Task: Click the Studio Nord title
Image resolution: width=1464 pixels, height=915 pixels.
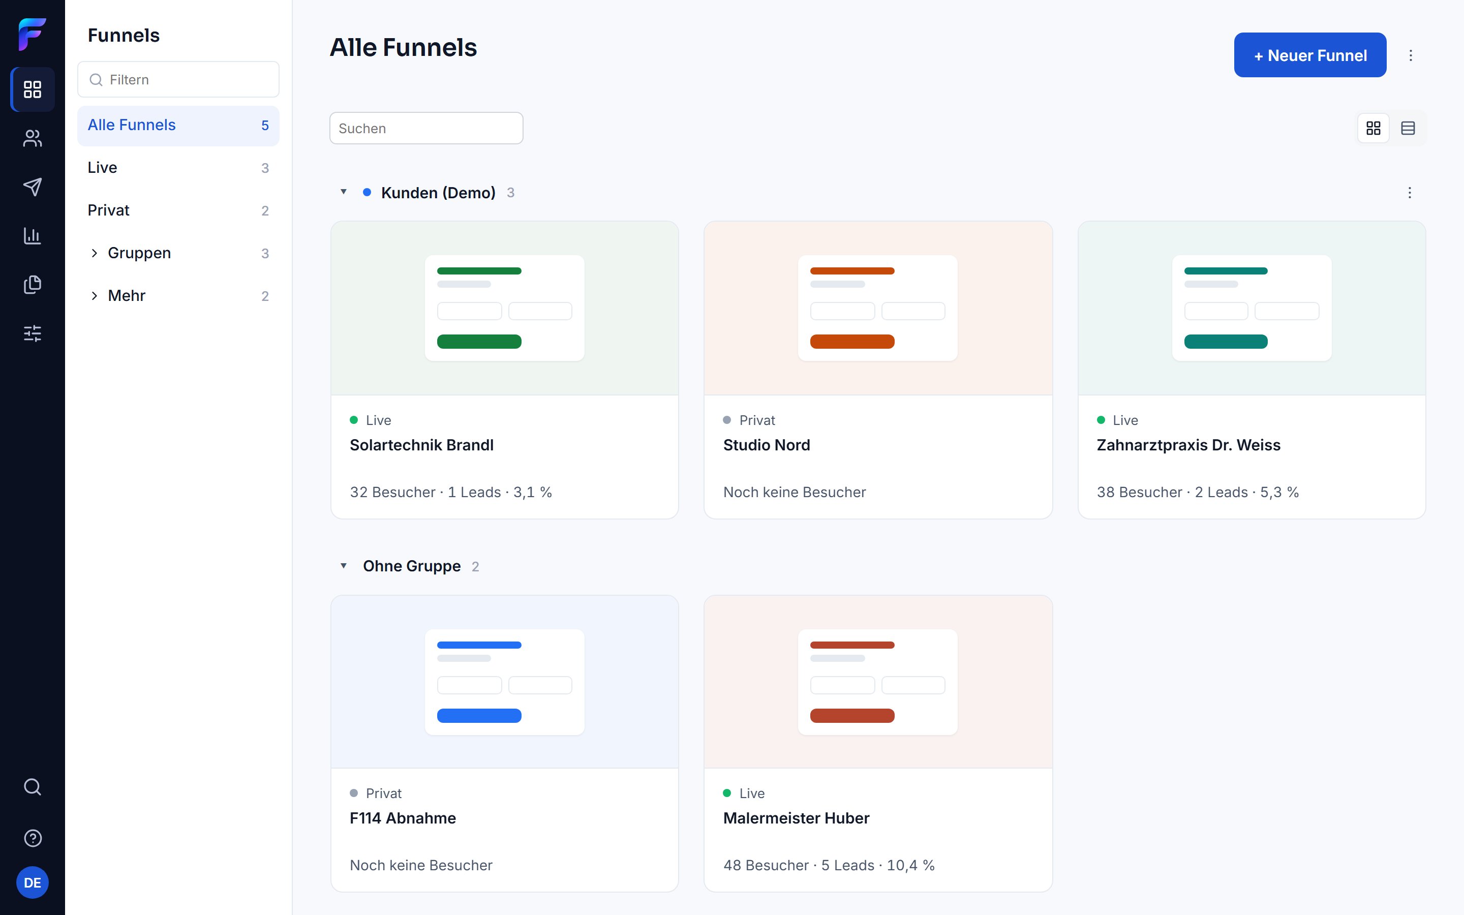Action: 767,445
